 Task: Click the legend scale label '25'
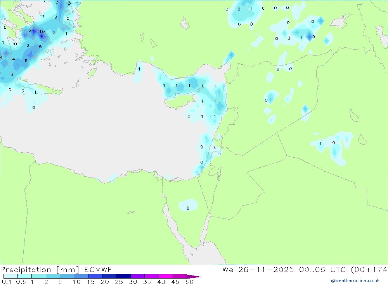coord(119,282)
